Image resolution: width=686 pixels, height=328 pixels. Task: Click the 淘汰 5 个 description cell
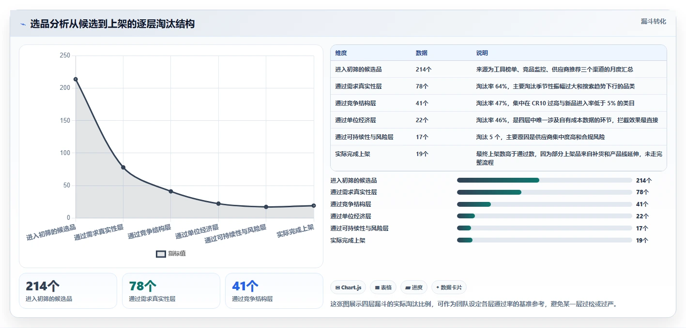tap(569, 137)
